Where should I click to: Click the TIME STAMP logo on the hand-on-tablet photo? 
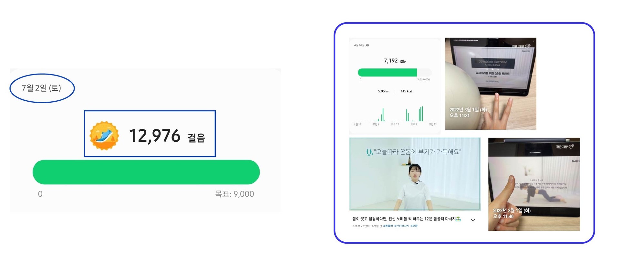coord(521,46)
